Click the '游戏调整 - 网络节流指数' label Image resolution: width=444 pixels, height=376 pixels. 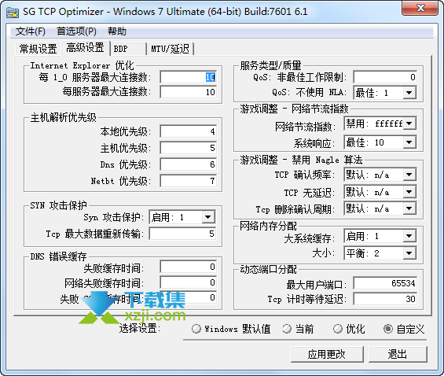click(x=294, y=109)
